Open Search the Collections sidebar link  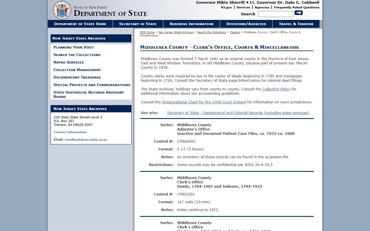[77, 55]
